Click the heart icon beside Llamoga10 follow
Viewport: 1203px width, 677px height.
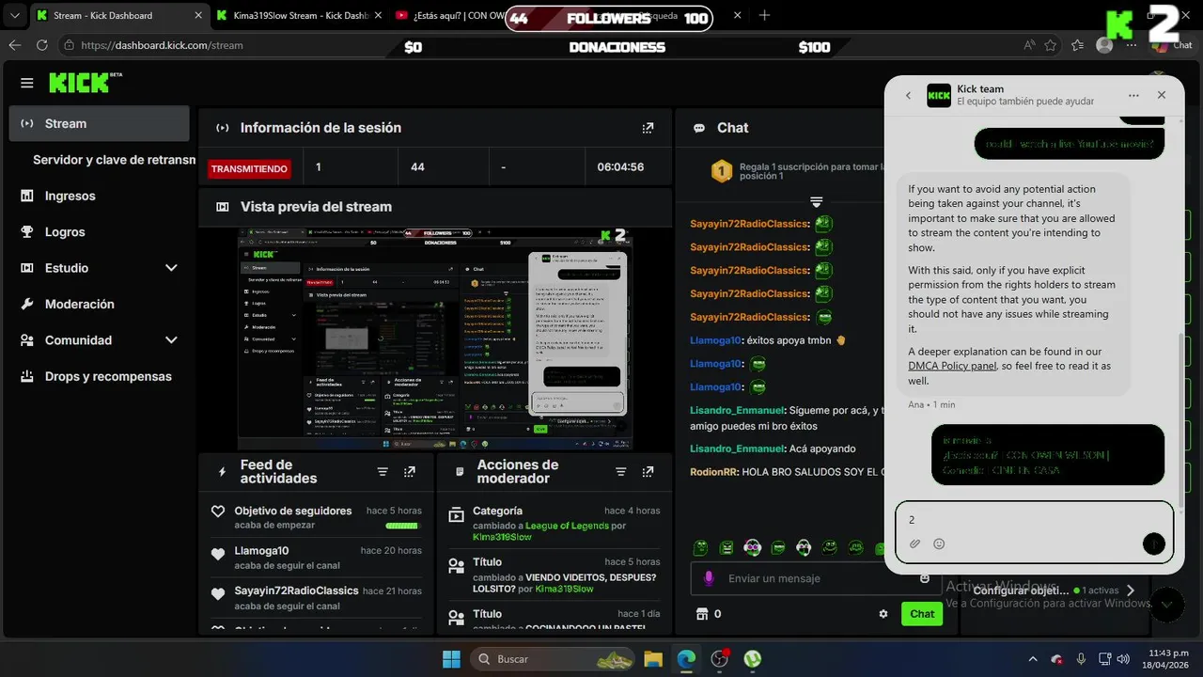(218, 555)
